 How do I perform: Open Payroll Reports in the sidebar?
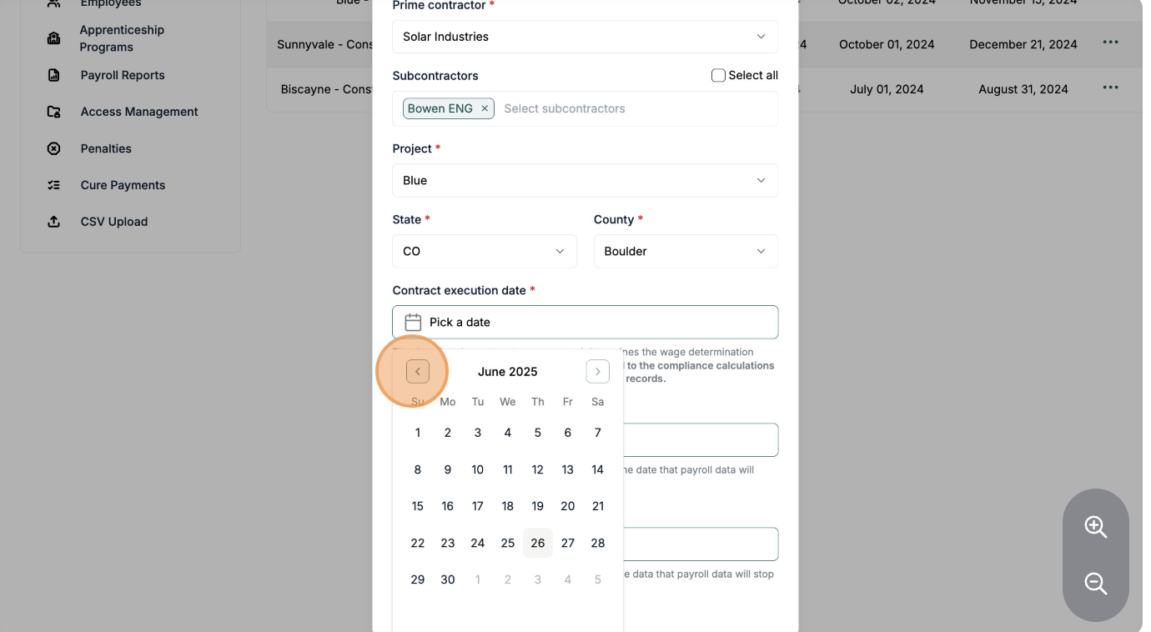[123, 75]
